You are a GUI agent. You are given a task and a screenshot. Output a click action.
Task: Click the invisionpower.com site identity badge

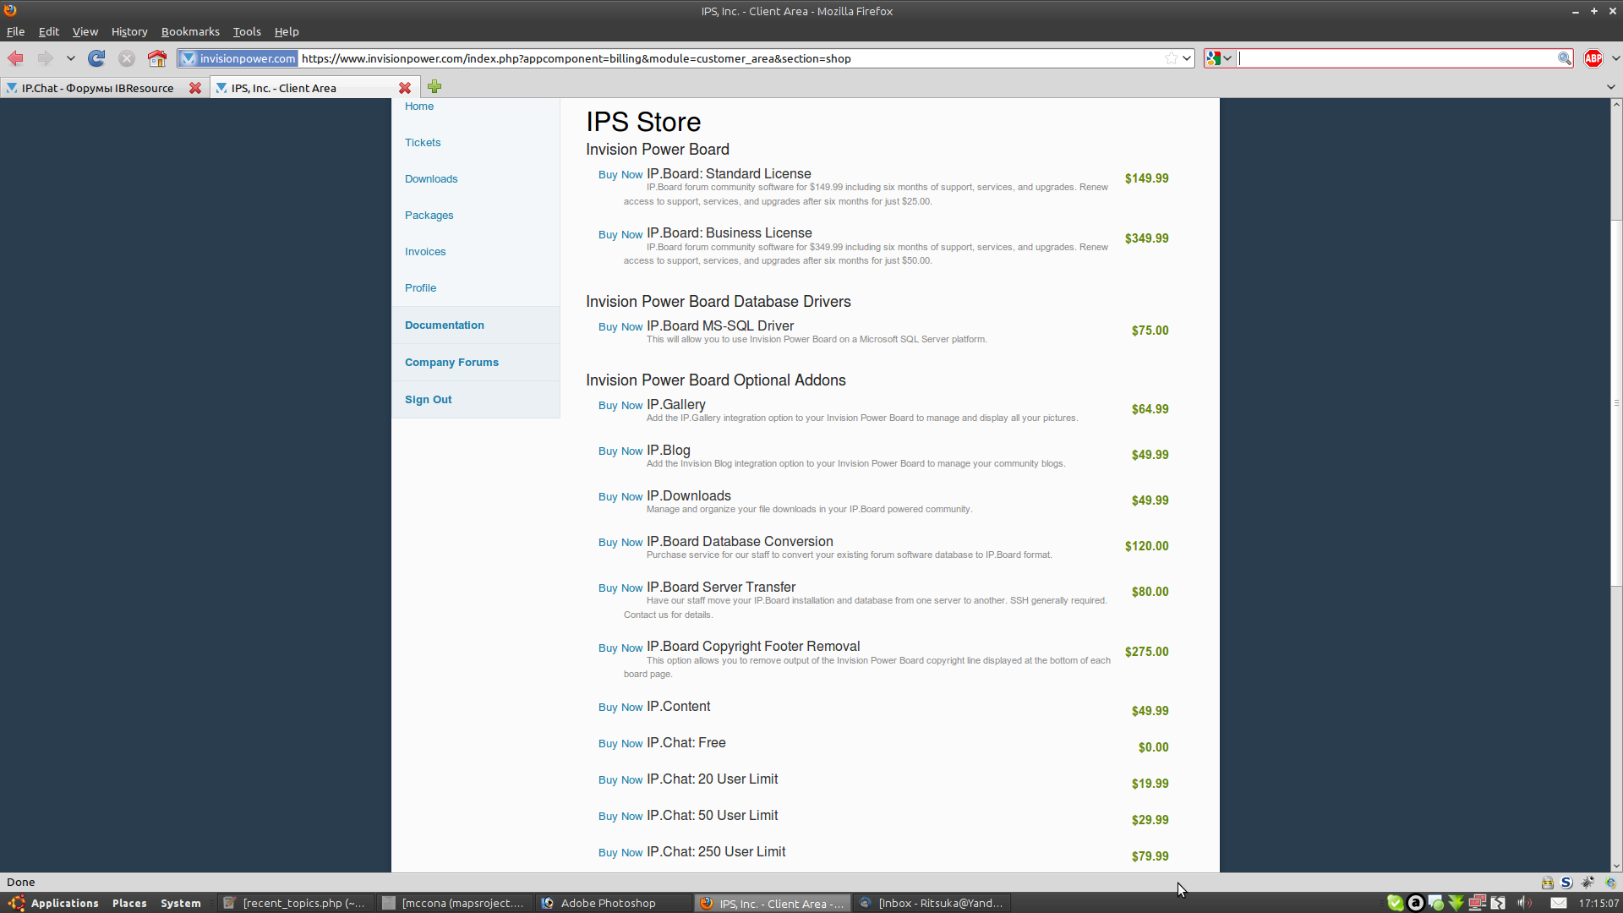tap(238, 58)
